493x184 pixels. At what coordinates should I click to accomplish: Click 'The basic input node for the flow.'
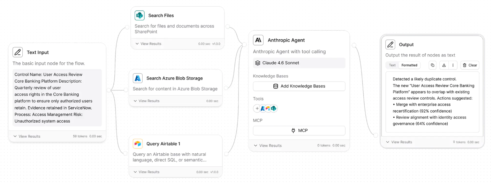[x=49, y=63]
